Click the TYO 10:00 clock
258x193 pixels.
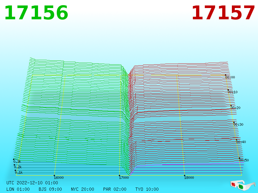147,189
